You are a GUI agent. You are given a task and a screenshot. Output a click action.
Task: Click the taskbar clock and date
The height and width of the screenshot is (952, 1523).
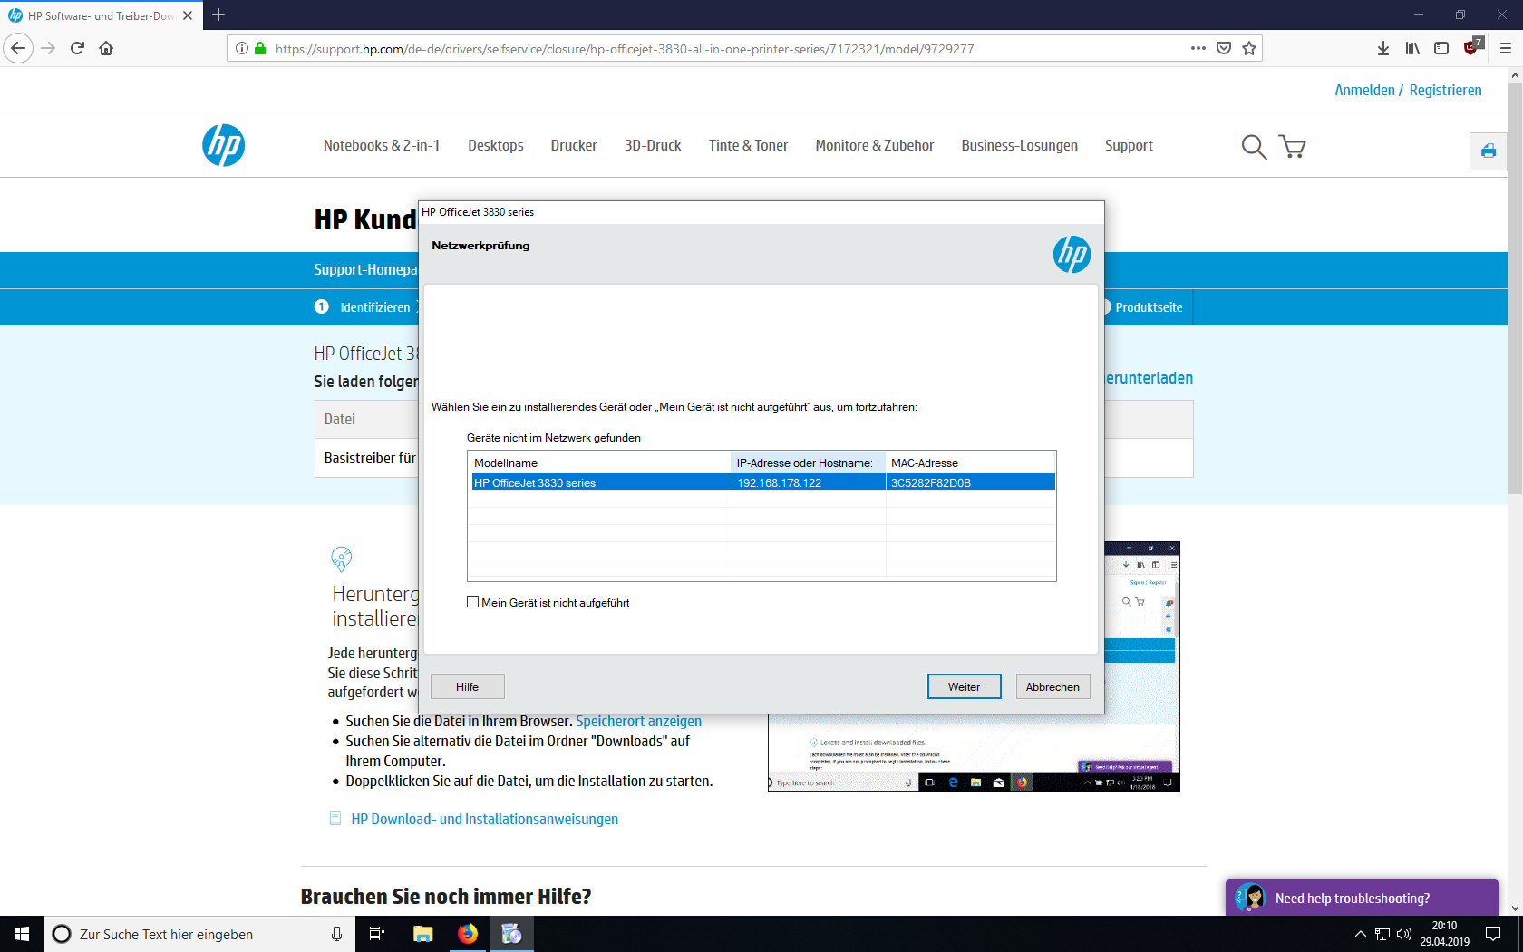click(x=1445, y=934)
